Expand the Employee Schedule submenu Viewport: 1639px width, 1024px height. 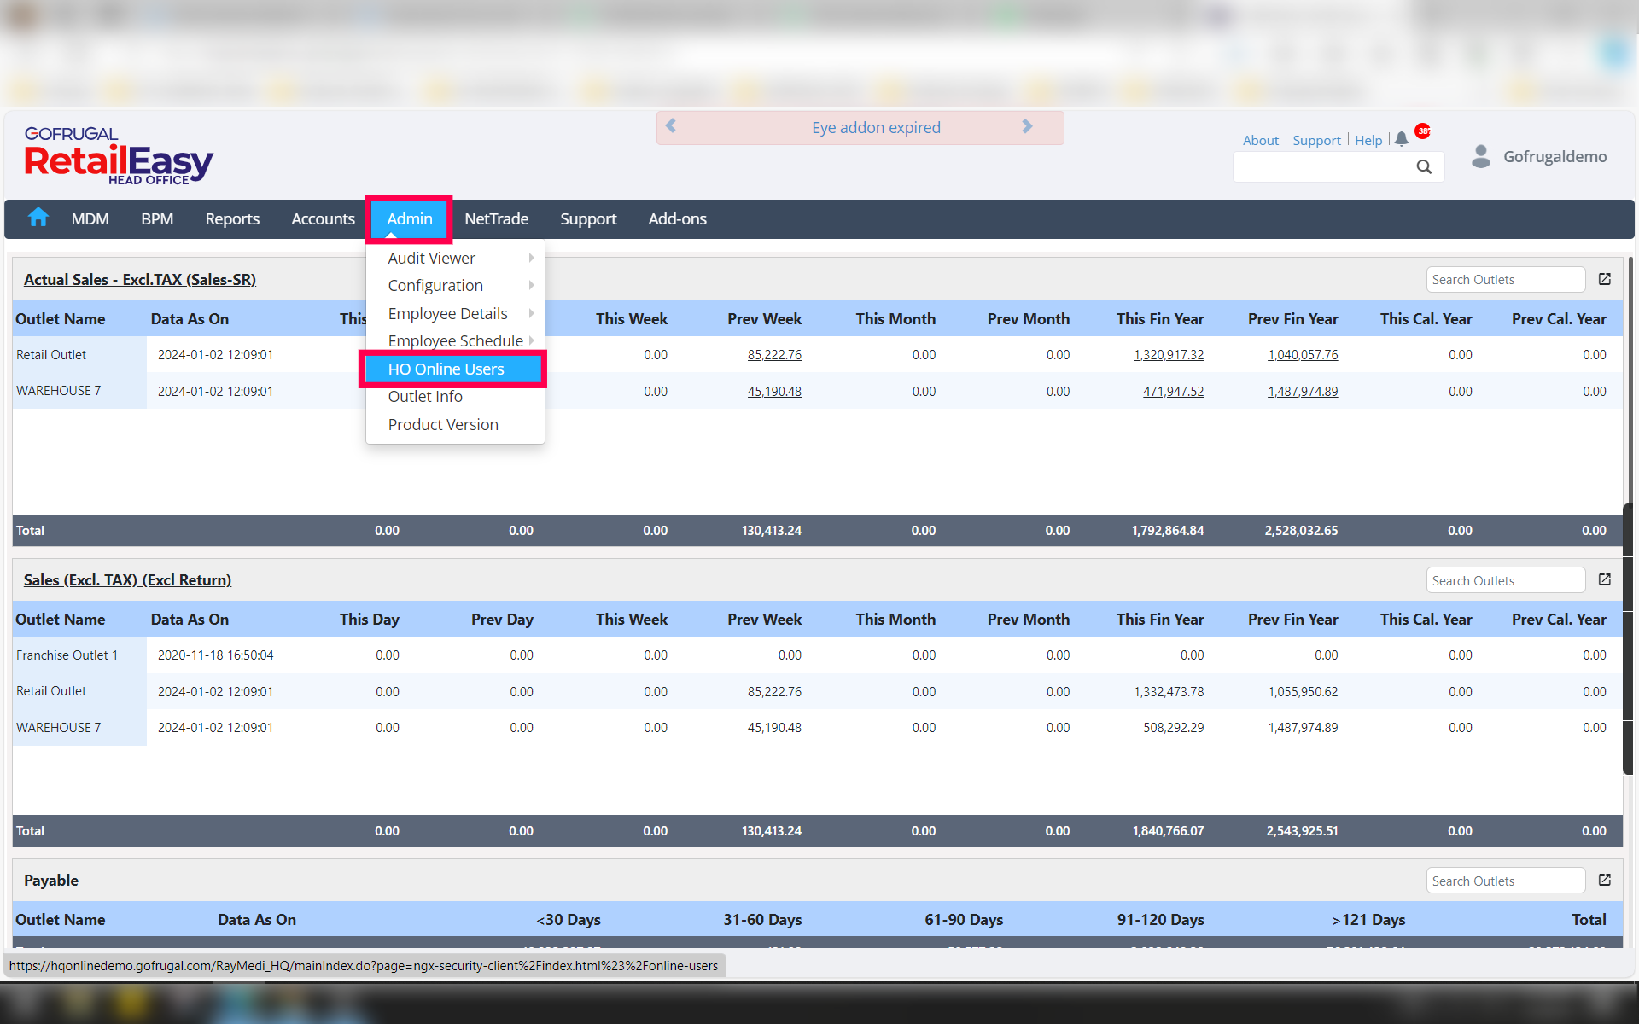pyautogui.click(x=454, y=340)
